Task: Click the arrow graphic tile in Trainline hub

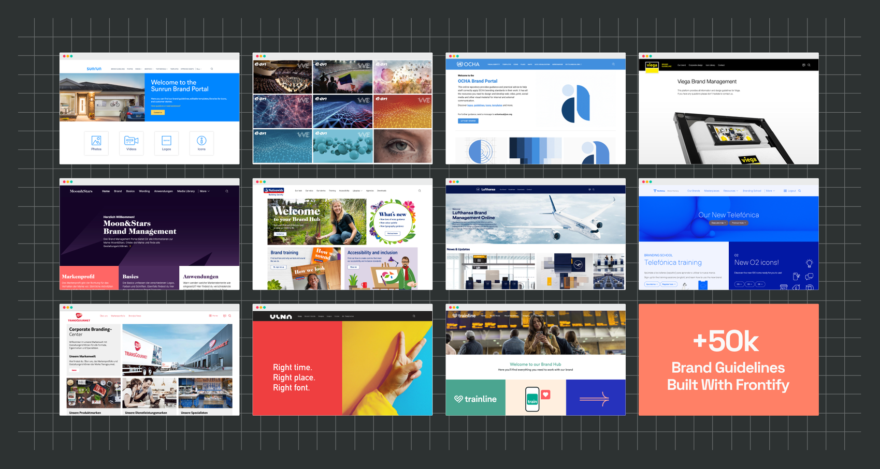Action: pos(596,398)
